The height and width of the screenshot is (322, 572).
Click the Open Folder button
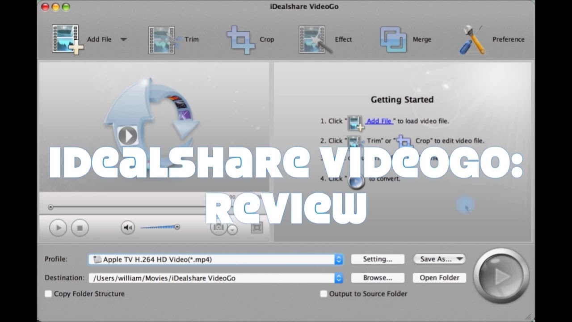(439, 278)
